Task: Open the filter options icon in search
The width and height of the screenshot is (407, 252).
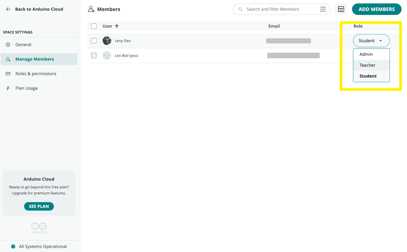Action: point(323,9)
